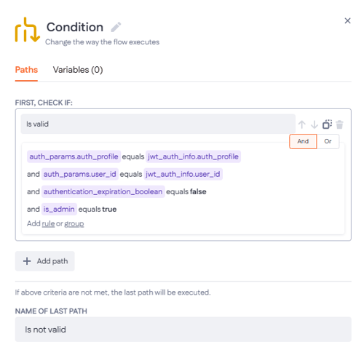
Task: Open the authentication_expiration_boolean rule
Action: pos(103,191)
